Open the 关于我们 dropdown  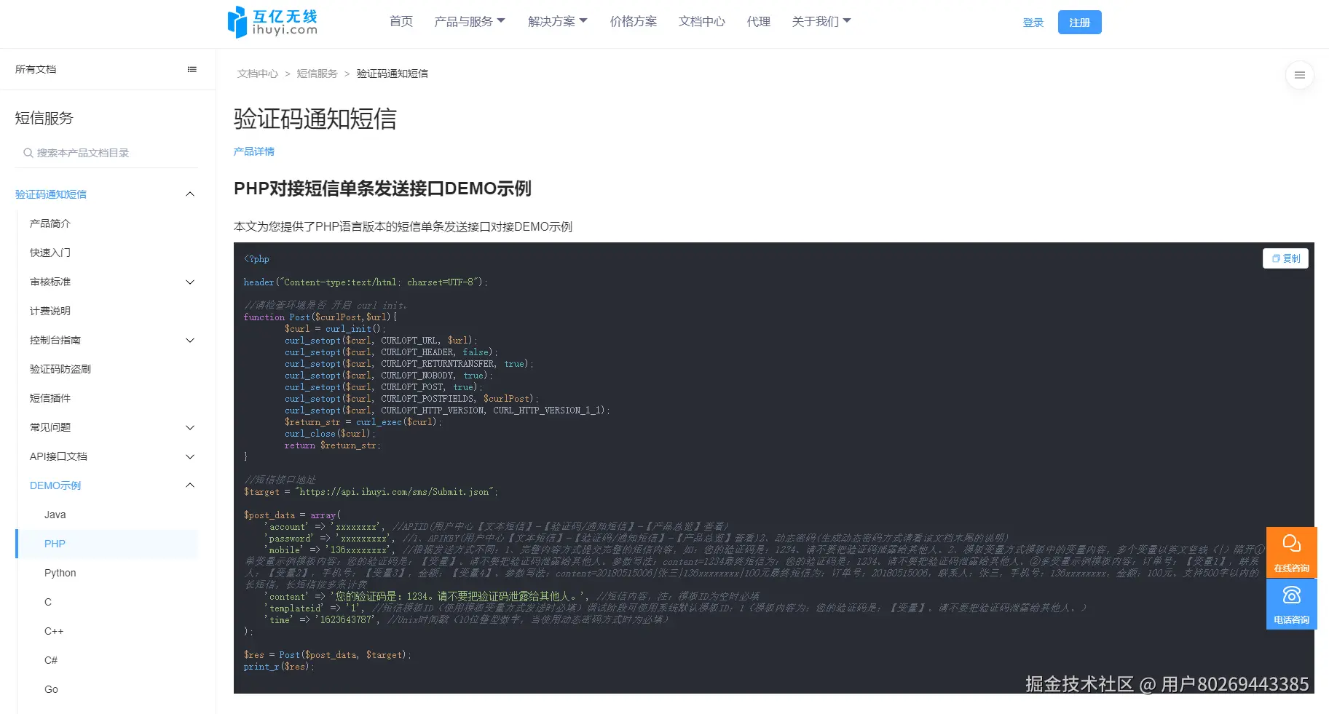(821, 21)
